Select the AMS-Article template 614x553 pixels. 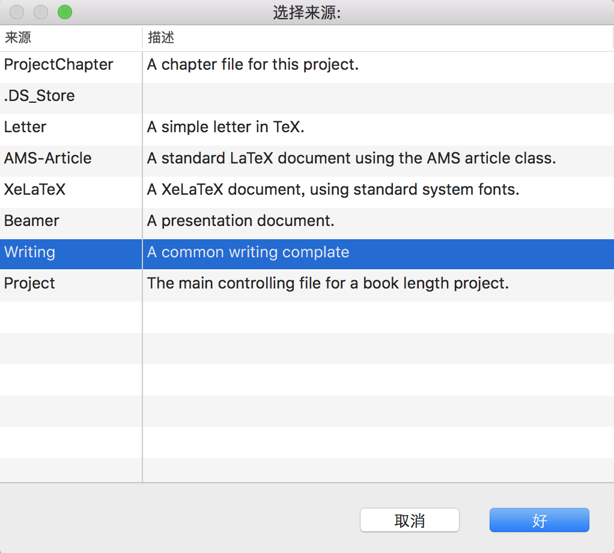click(47, 158)
